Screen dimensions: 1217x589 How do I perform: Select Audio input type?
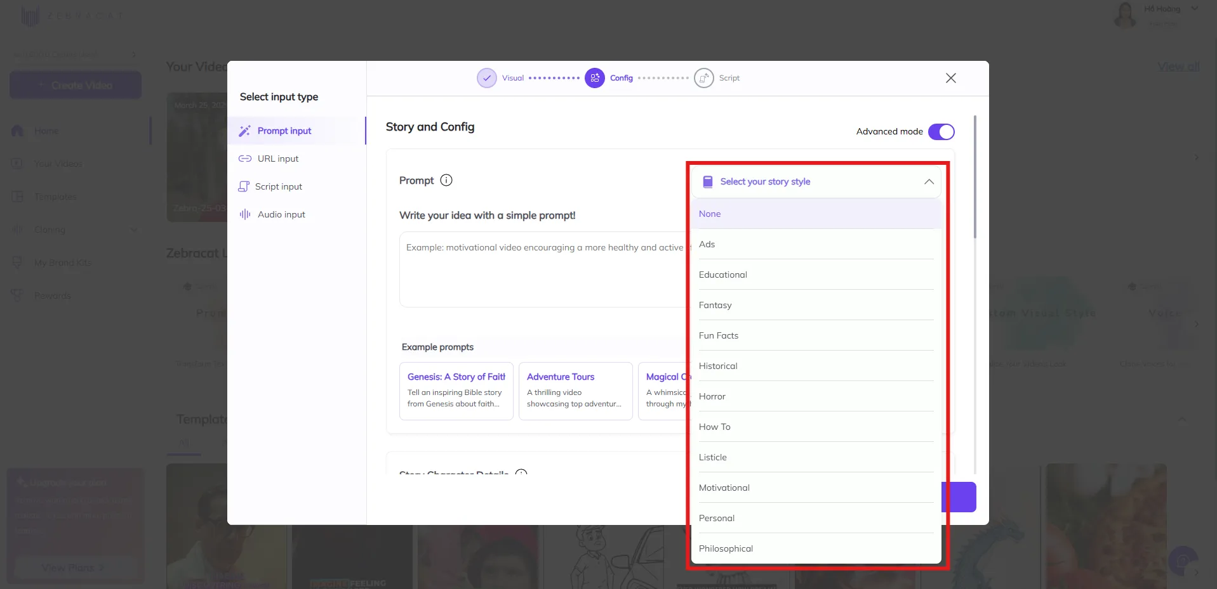296,214
